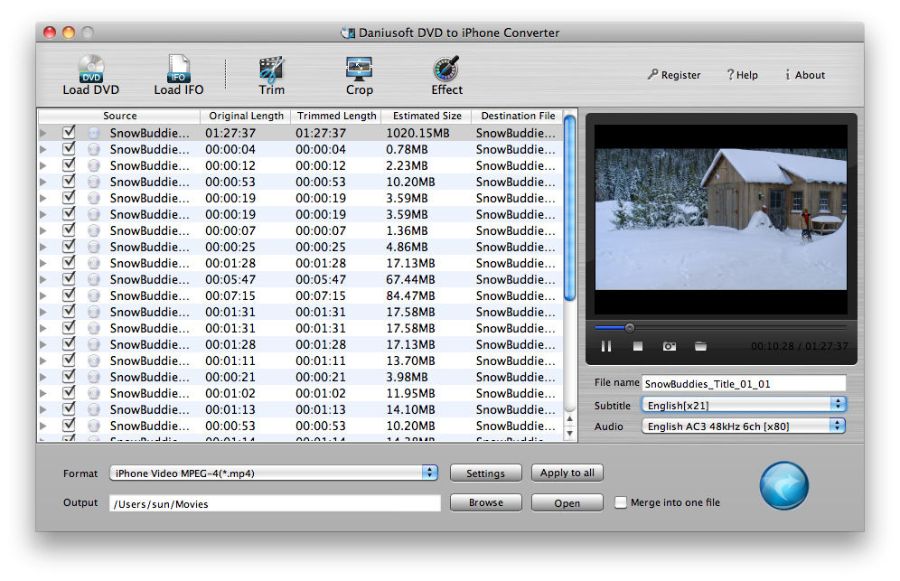Open Help from the toolbar
The width and height of the screenshot is (900, 581).
742,75
